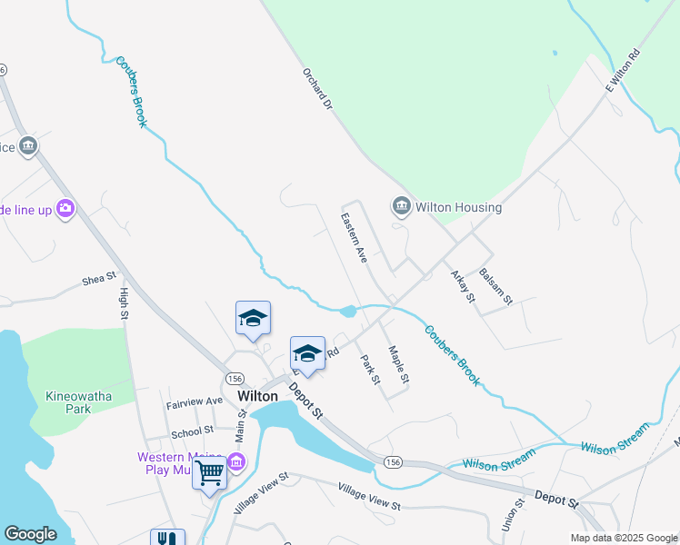Click the Kineowatha Park label

[x=78, y=402]
